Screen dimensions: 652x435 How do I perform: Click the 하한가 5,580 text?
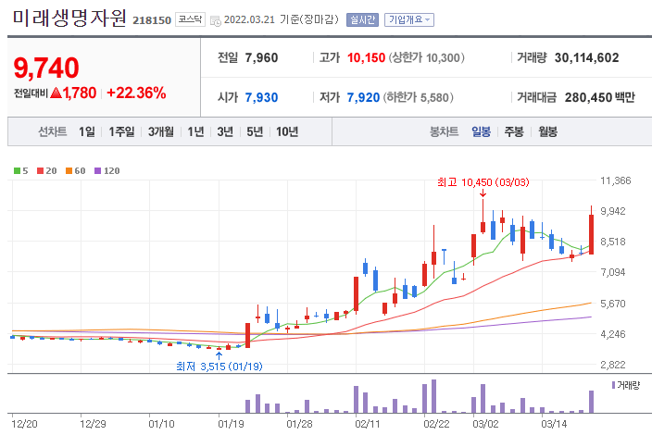click(x=419, y=97)
